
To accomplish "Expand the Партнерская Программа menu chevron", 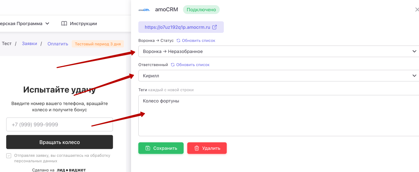I will [47, 23].
